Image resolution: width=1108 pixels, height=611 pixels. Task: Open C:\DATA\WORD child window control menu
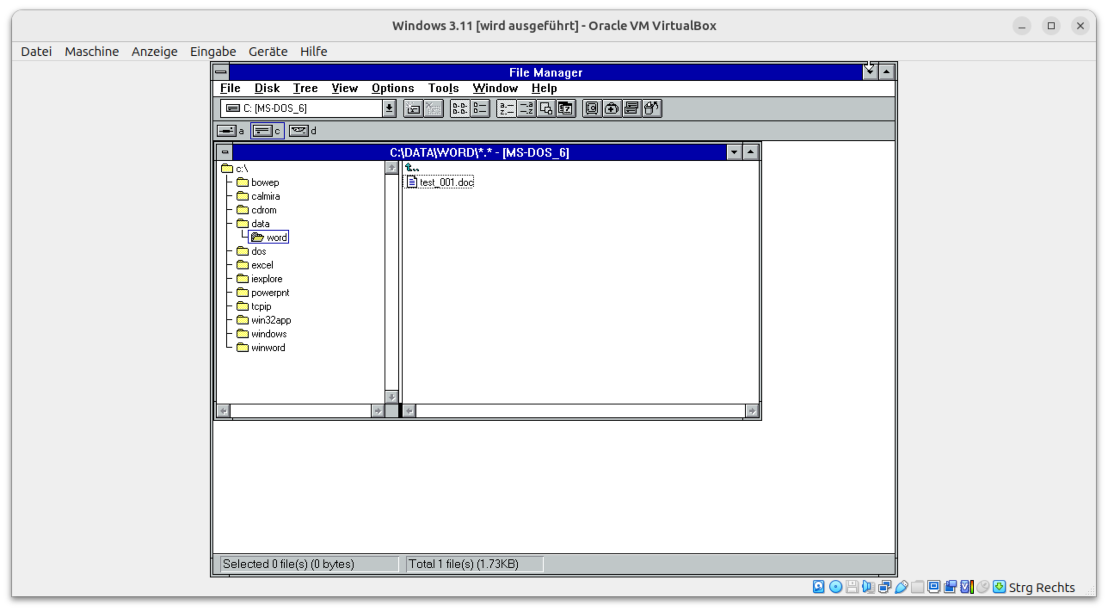[x=225, y=152]
